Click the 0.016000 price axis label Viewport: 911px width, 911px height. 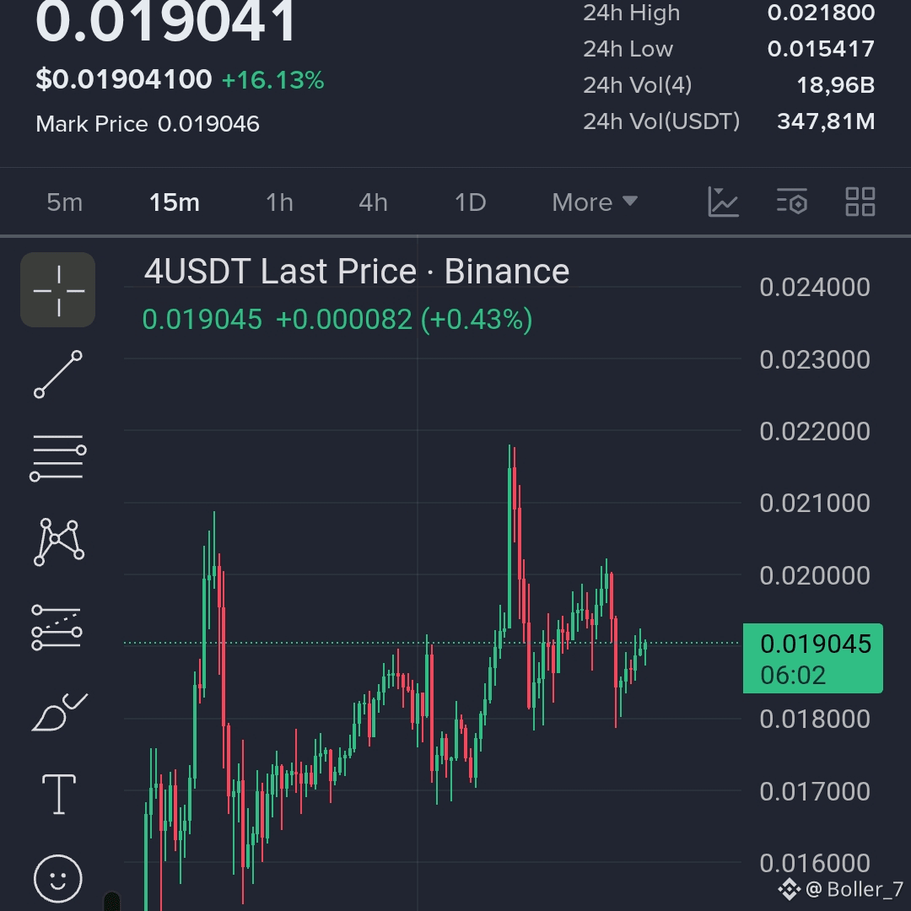[x=815, y=863]
